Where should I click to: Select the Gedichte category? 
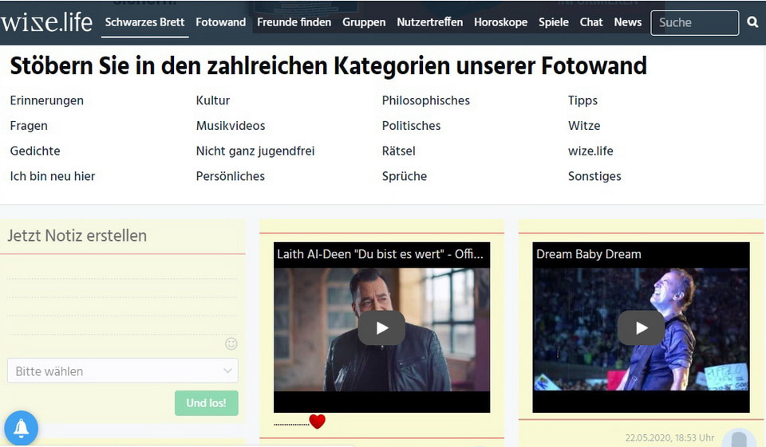(x=35, y=151)
